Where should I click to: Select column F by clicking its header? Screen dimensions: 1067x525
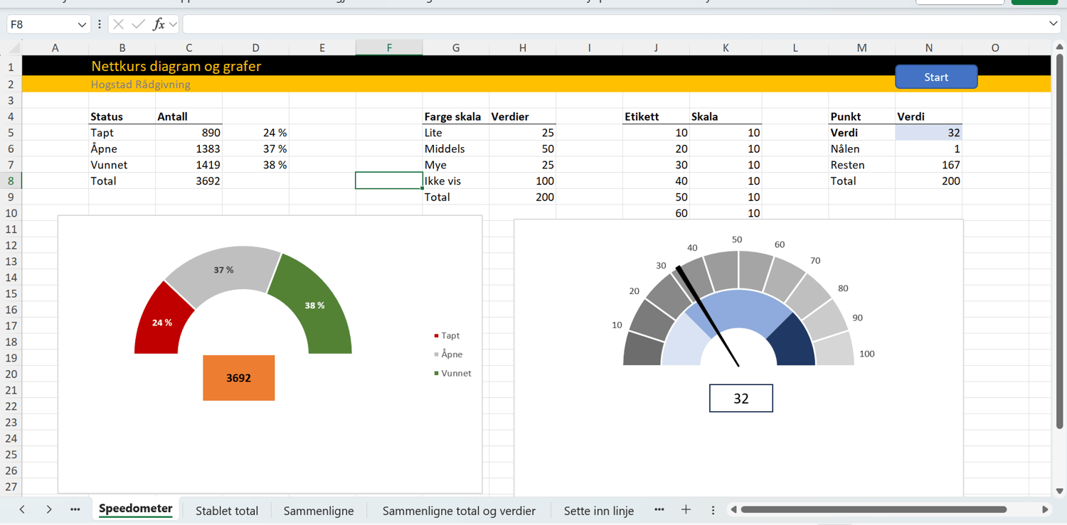click(388, 48)
